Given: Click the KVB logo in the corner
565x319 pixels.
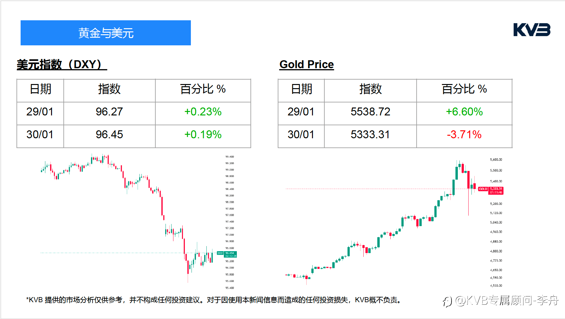Looking at the screenshot, I should pyautogui.click(x=532, y=30).
